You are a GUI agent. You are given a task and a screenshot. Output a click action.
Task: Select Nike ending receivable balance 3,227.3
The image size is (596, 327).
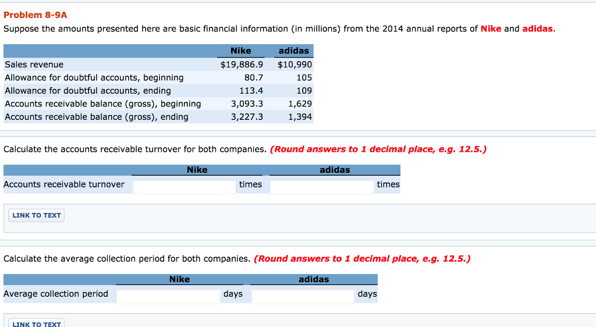(x=247, y=117)
